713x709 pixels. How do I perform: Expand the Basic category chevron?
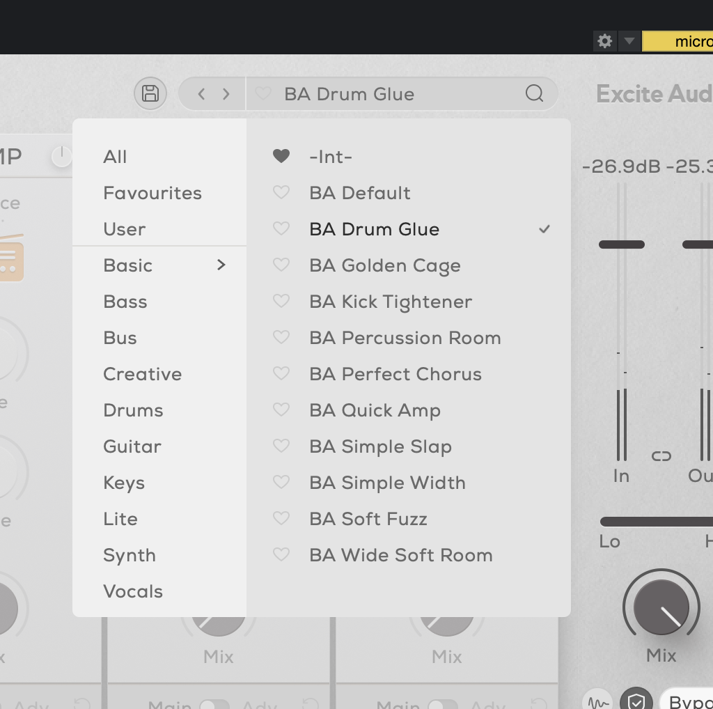tap(221, 265)
